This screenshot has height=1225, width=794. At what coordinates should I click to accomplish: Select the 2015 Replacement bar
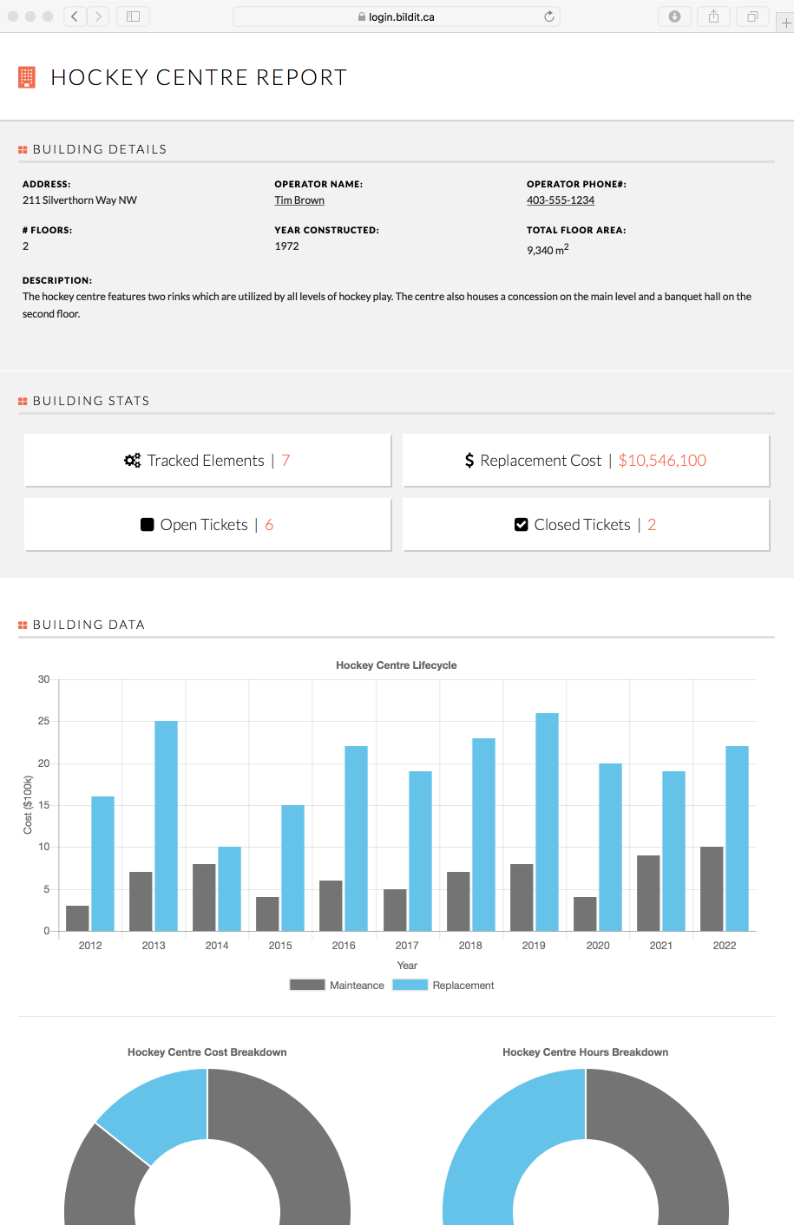(x=293, y=868)
